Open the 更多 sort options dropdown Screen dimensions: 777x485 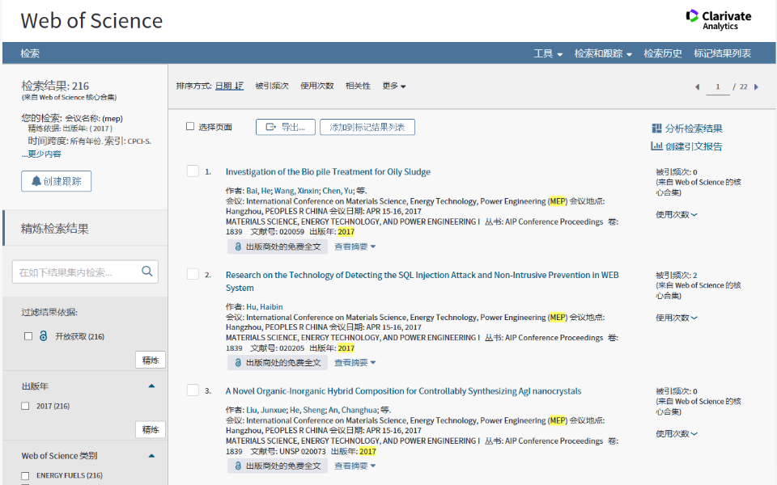[394, 86]
